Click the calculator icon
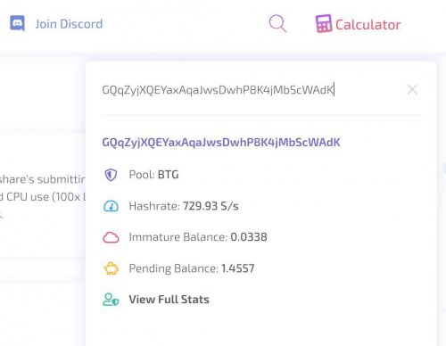This screenshot has height=346, width=446. [324, 23]
